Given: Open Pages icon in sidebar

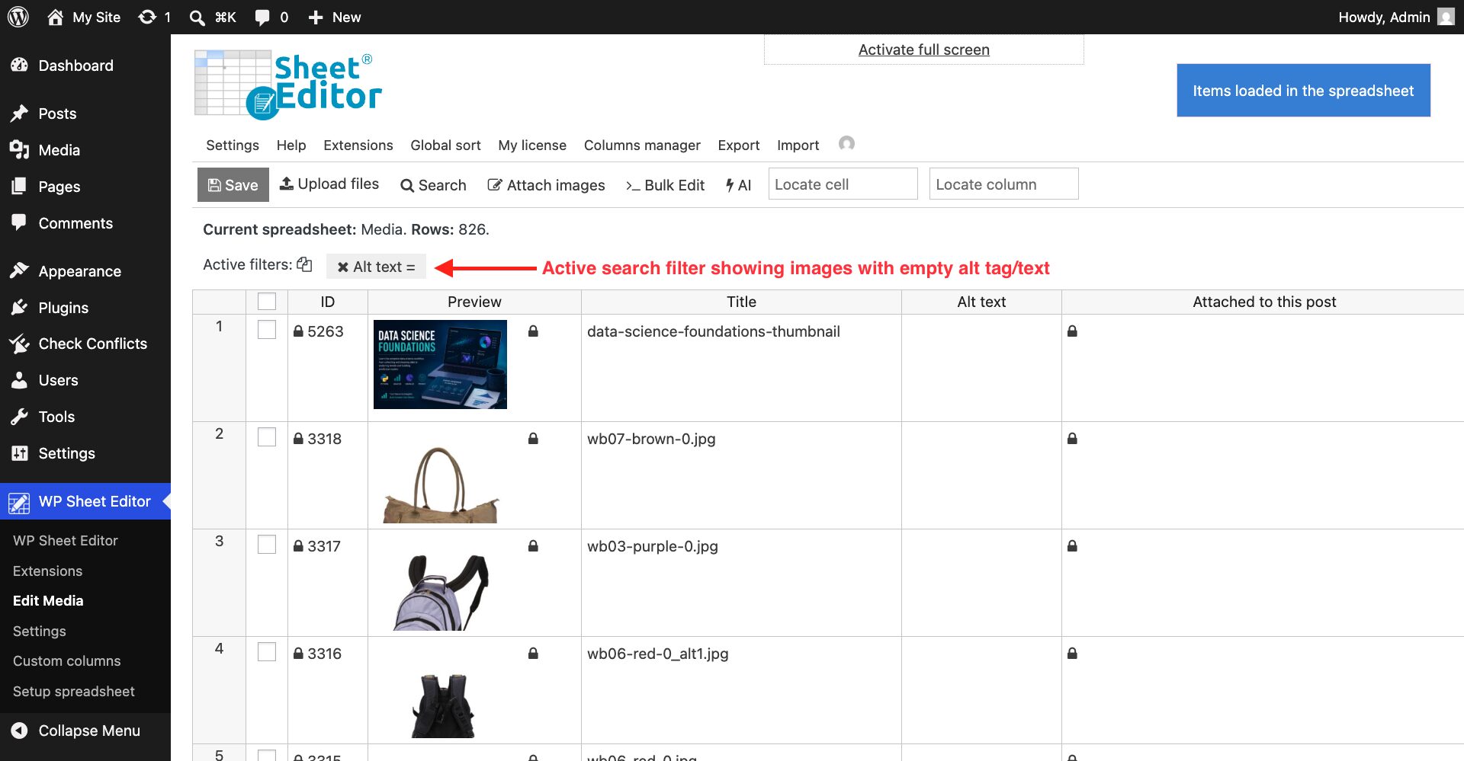Looking at the screenshot, I should [19, 187].
